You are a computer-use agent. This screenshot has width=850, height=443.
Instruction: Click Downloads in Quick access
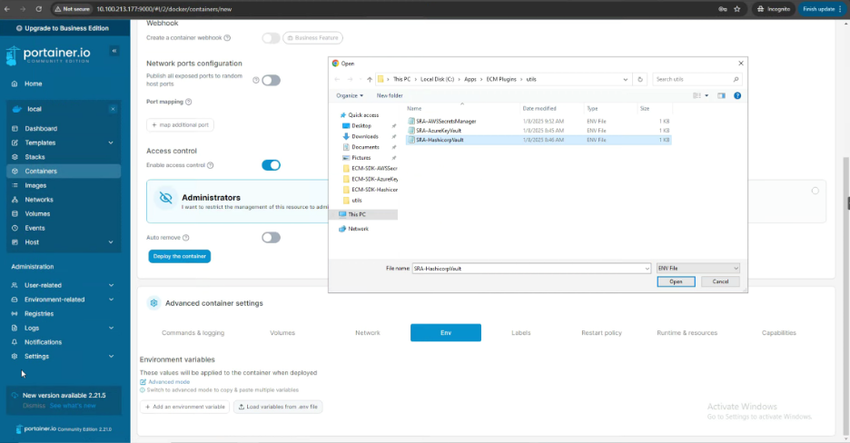coord(365,136)
